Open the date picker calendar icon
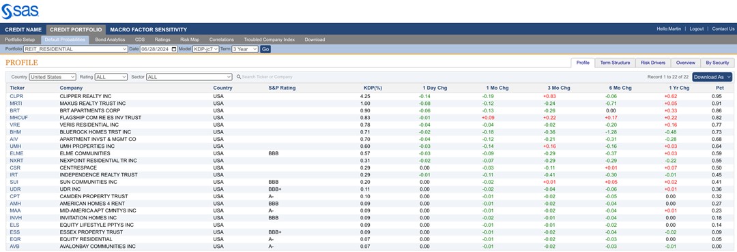Screen dimensions: 737x252 point(175,49)
